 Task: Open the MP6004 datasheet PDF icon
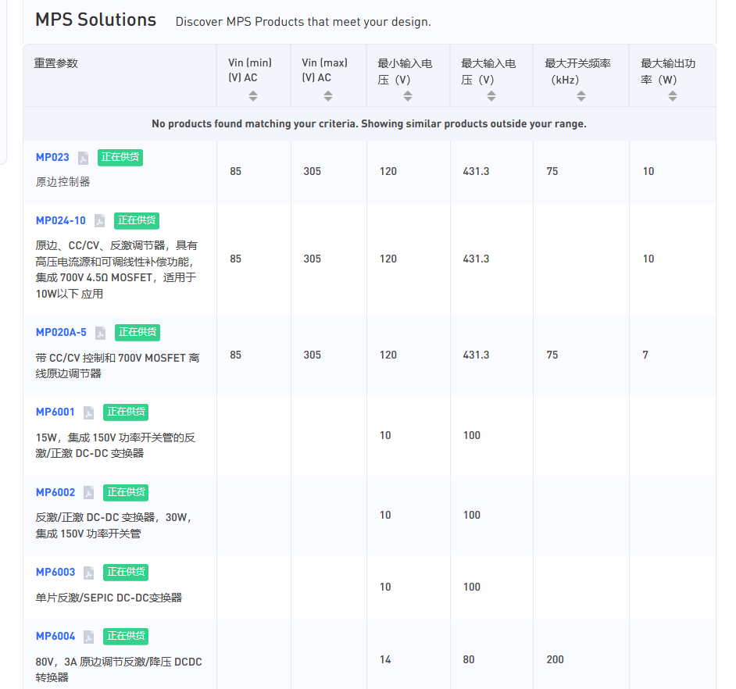[x=89, y=637]
